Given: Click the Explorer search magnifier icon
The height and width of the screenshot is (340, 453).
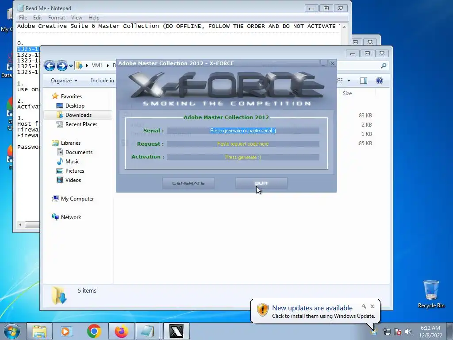Looking at the screenshot, I should click(384, 66).
